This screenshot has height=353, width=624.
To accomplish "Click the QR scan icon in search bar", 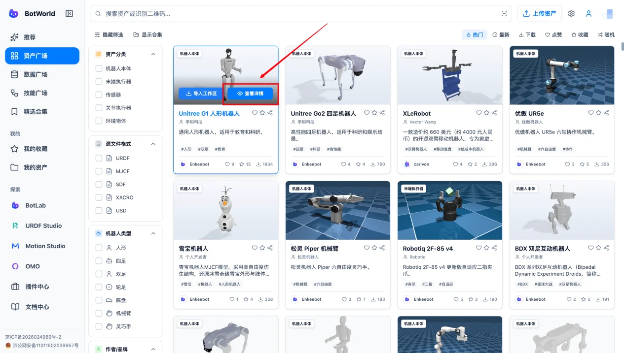I will [504, 14].
